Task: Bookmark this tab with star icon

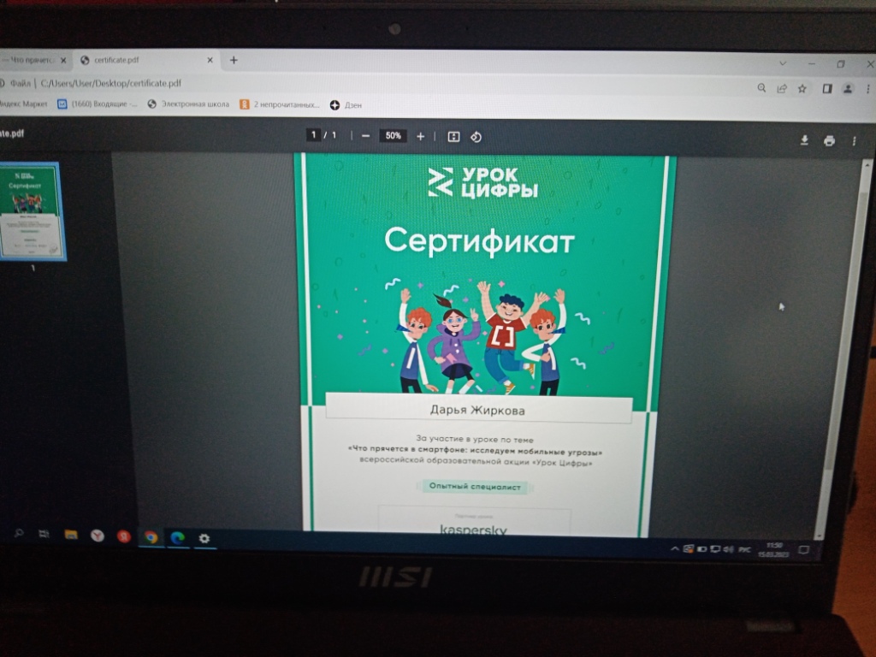Action: point(802,88)
